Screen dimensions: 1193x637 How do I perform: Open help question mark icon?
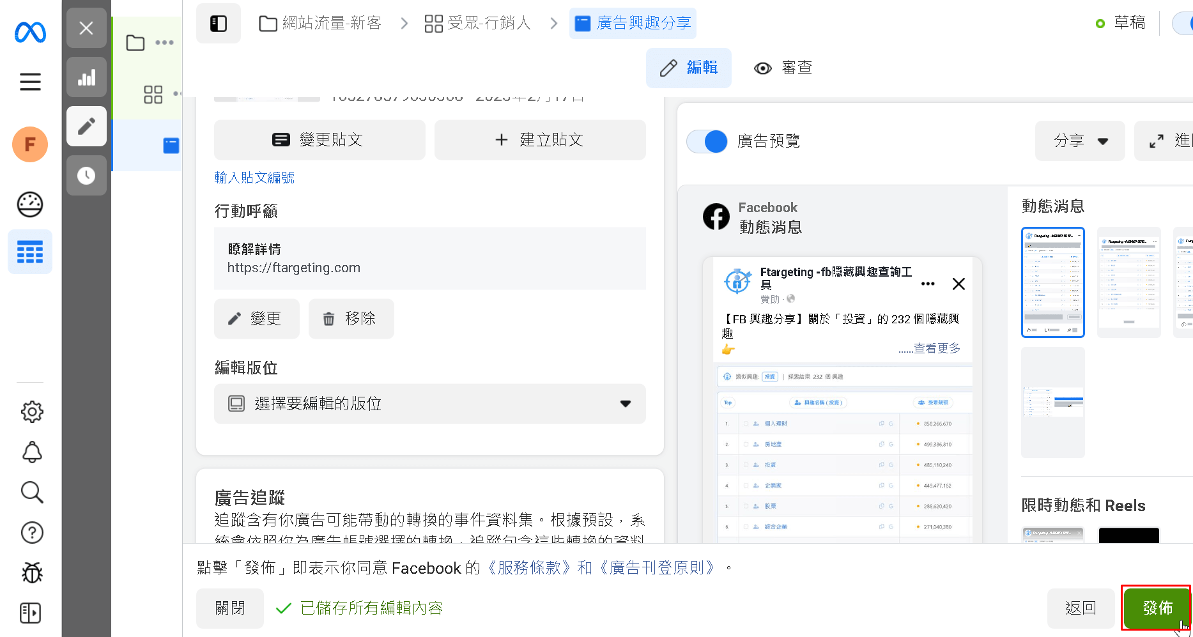[32, 532]
